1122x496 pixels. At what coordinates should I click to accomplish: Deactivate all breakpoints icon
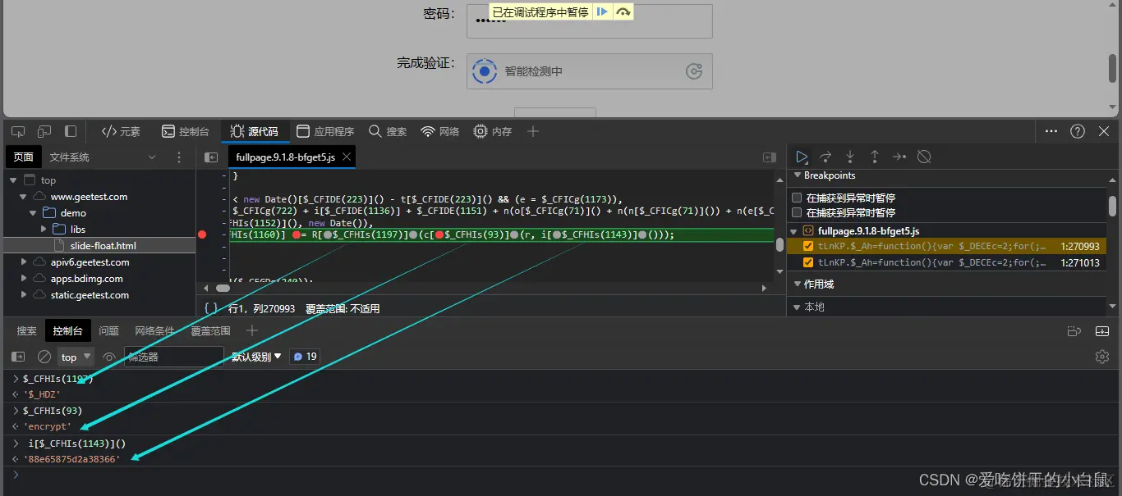pyautogui.click(x=924, y=157)
